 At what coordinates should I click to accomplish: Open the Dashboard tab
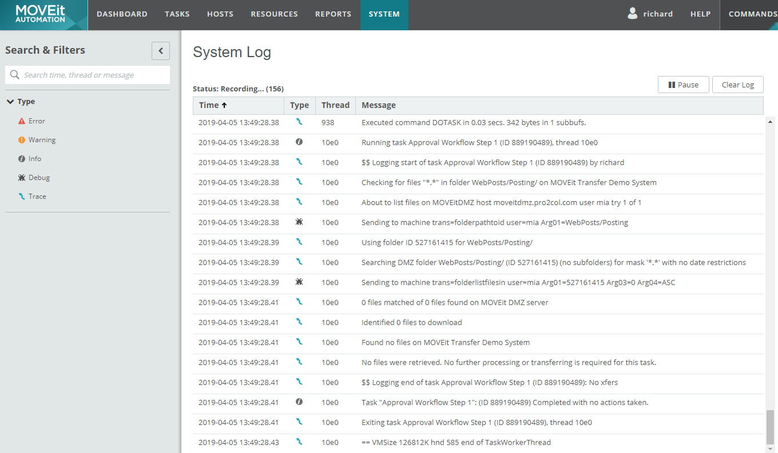122,14
